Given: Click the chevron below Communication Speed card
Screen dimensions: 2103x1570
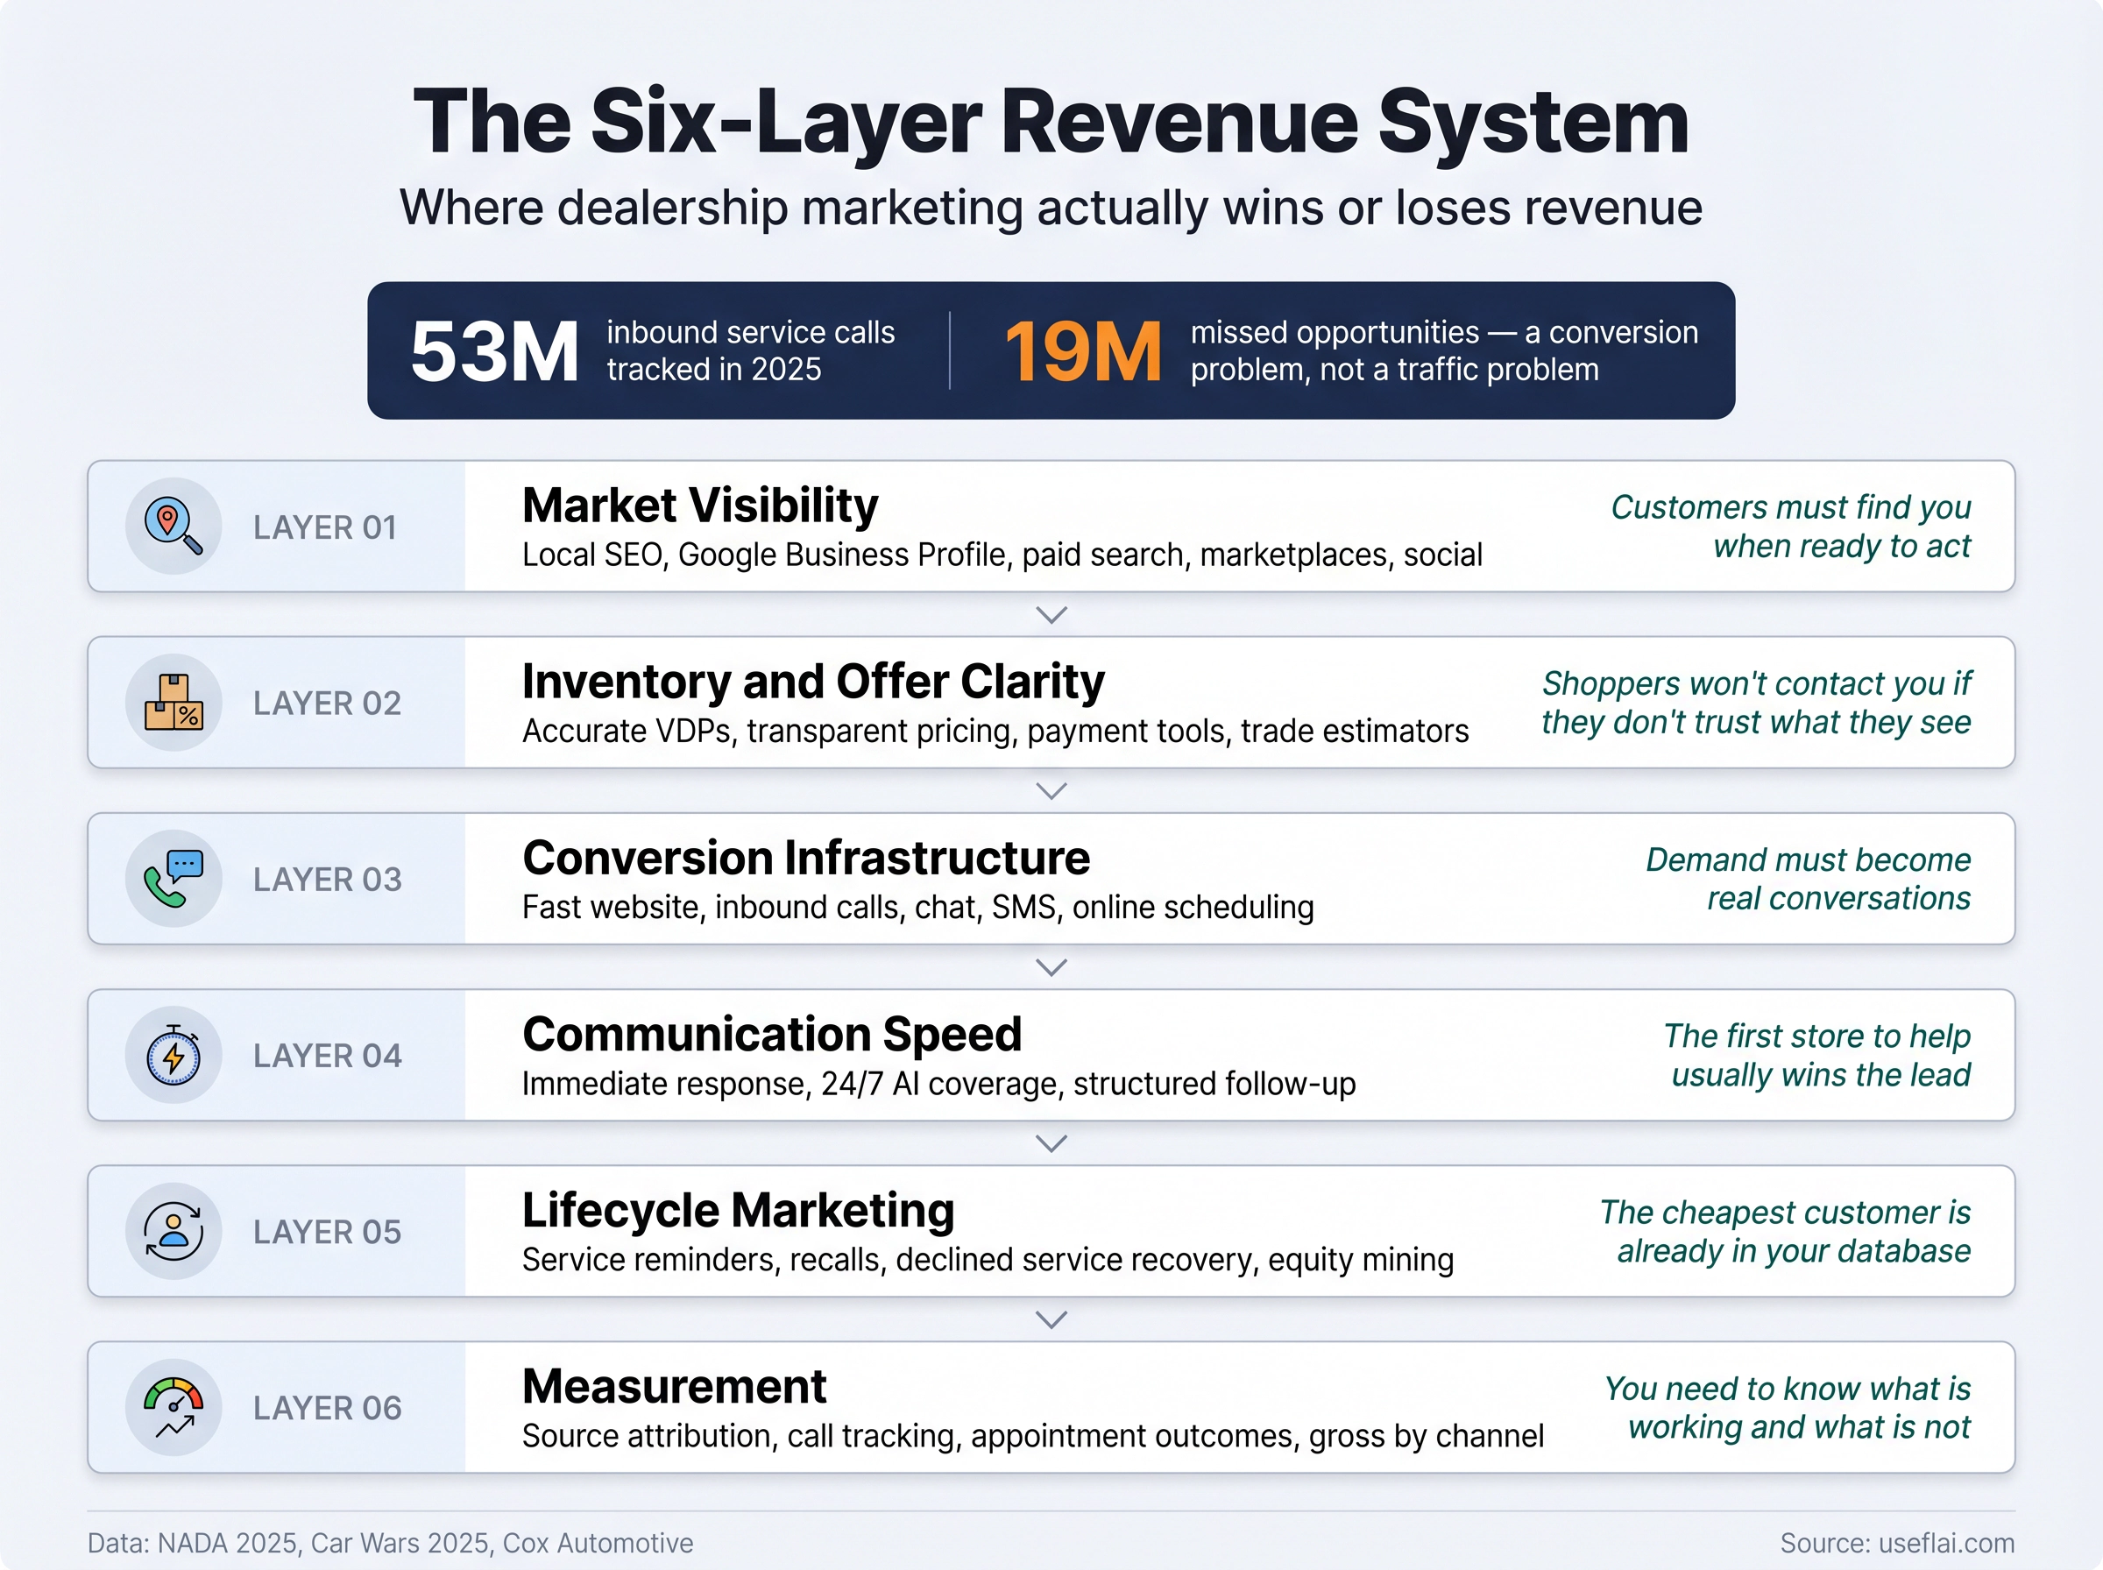Looking at the screenshot, I should coord(1051,1143).
